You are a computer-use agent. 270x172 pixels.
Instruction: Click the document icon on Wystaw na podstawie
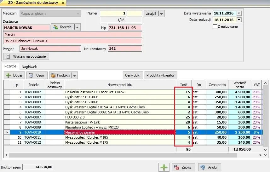pyautogui.click(x=8, y=56)
